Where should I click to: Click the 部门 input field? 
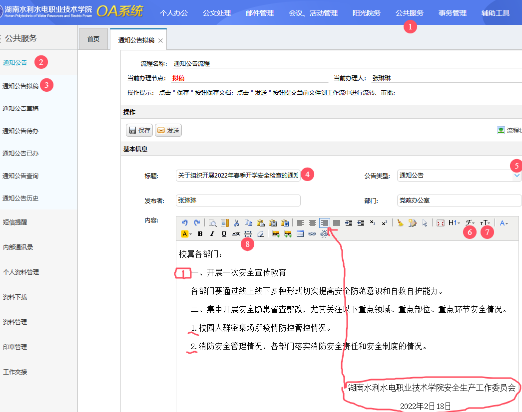(459, 201)
